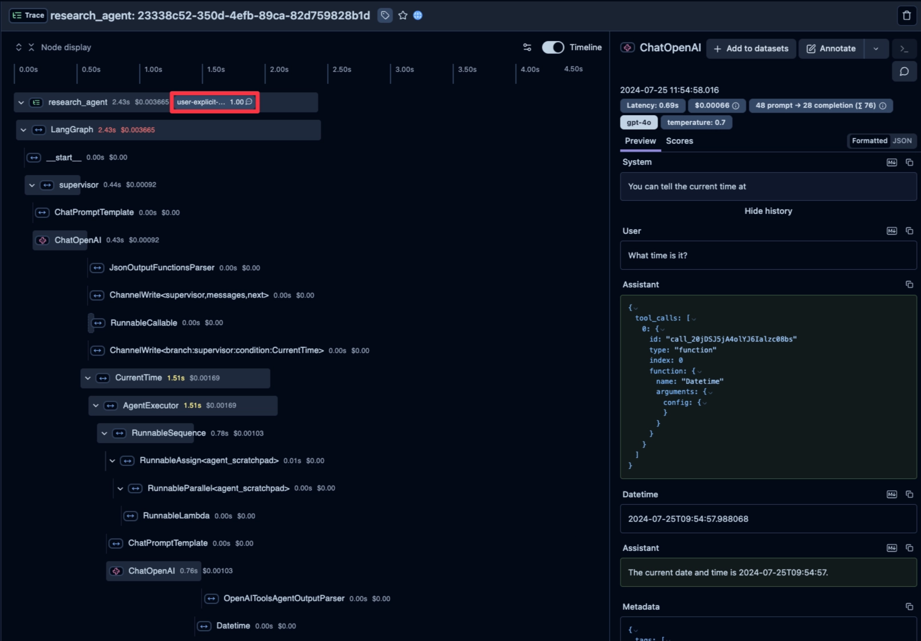Click Hide history link
Viewport: 921px width, 641px height.
click(x=768, y=211)
